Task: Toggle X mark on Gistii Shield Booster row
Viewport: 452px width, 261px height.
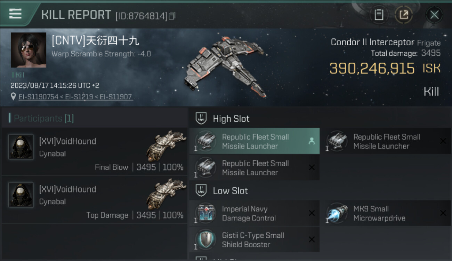Action: 312,239
